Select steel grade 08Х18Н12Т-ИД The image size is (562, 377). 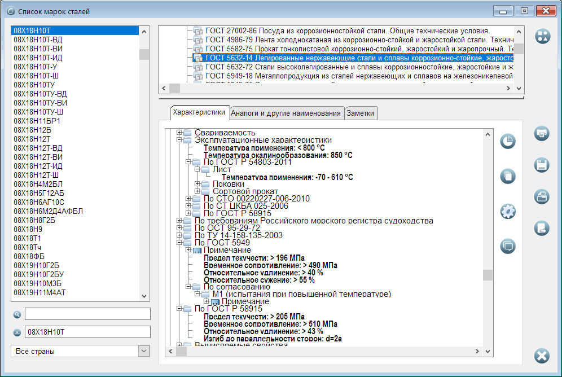click(38, 166)
